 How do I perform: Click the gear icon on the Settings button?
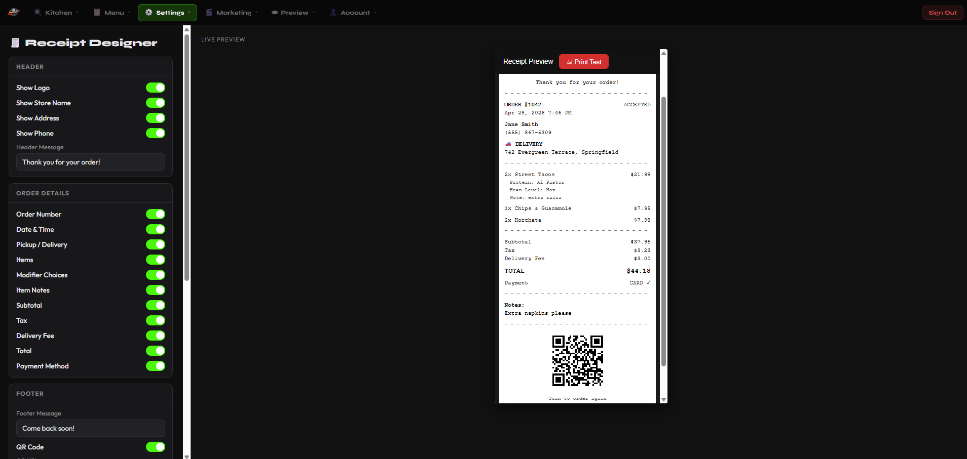[x=148, y=12]
